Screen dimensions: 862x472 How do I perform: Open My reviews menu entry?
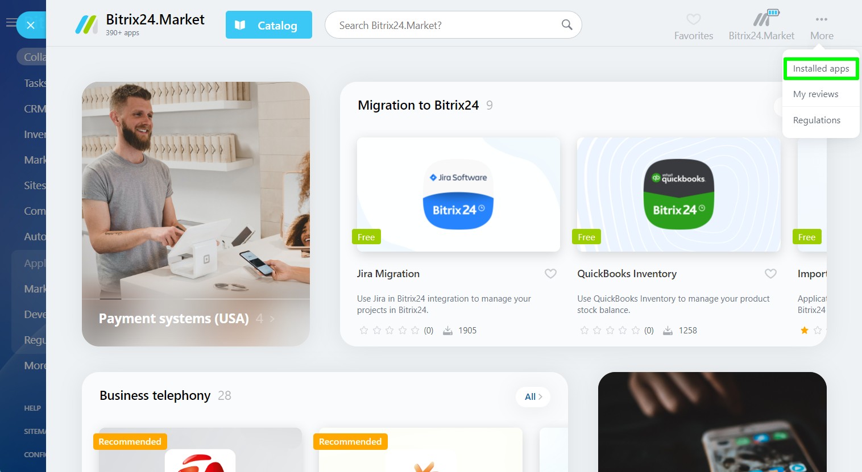815,94
